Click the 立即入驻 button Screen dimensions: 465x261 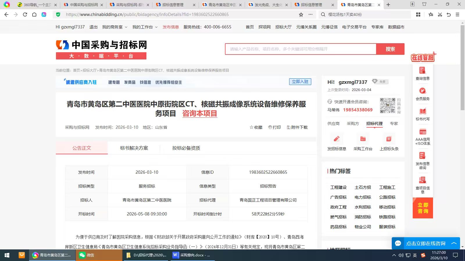[300, 82]
